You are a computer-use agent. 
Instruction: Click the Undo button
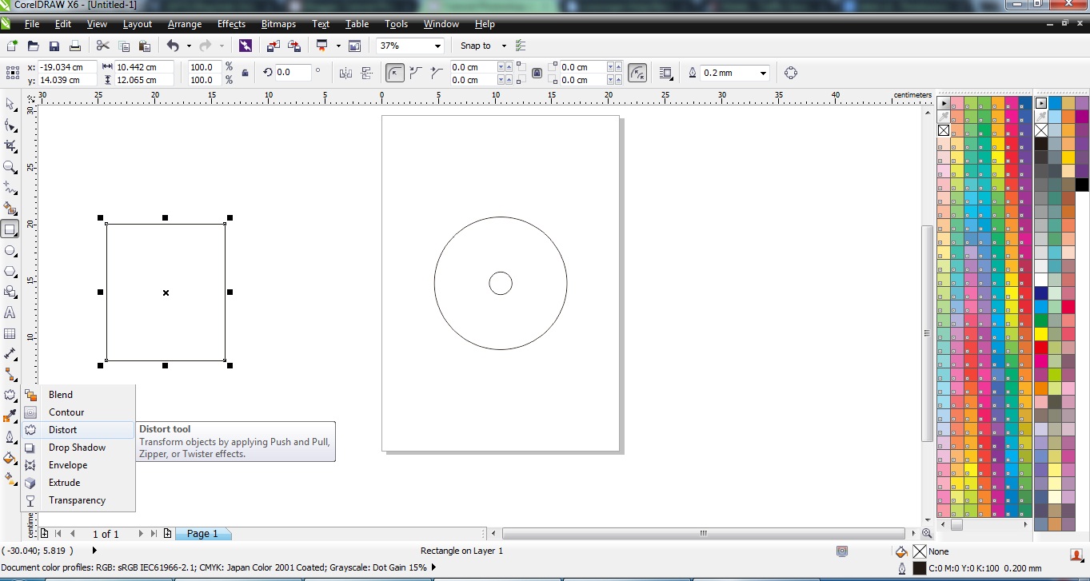[174, 46]
